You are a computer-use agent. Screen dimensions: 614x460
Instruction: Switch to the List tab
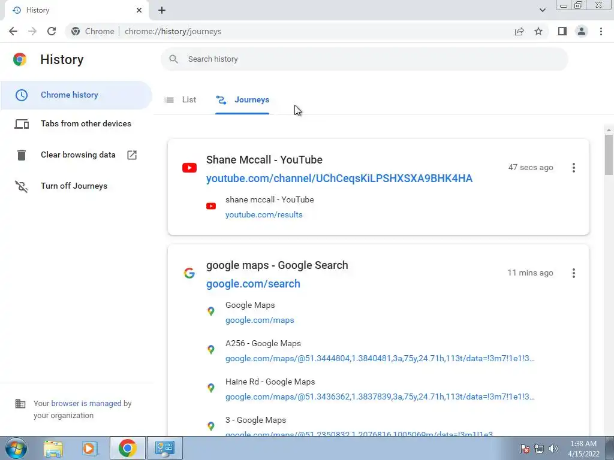[x=180, y=100]
